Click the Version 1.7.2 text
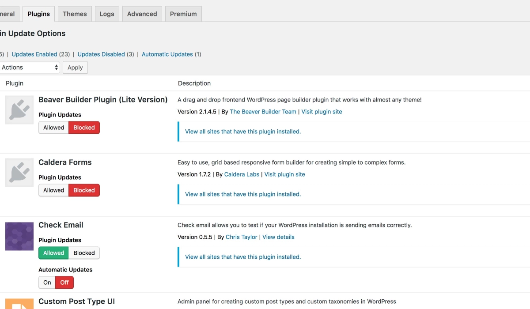 (194, 174)
